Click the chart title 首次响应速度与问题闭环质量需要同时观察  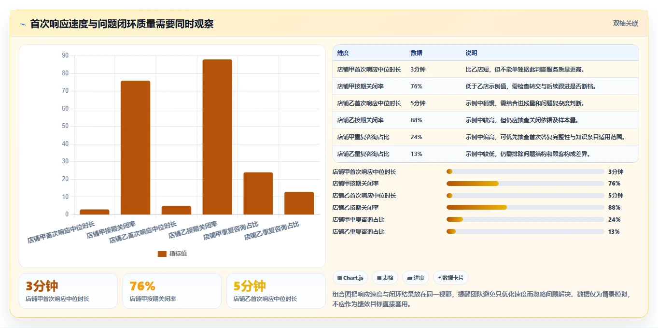click(x=122, y=24)
